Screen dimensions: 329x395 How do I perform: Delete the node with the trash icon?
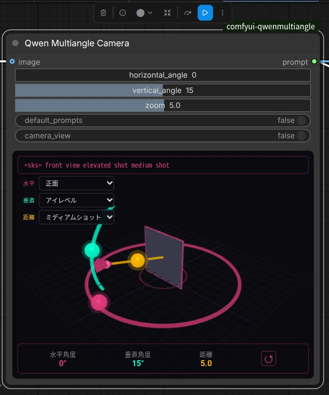click(103, 12)
